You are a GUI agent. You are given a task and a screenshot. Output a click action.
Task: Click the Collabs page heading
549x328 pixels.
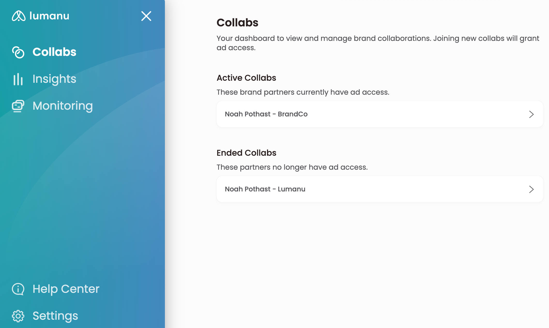pos(237,23)
